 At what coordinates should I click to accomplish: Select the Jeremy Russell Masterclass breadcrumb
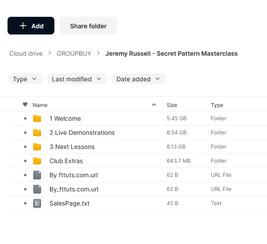click(172, 53)
